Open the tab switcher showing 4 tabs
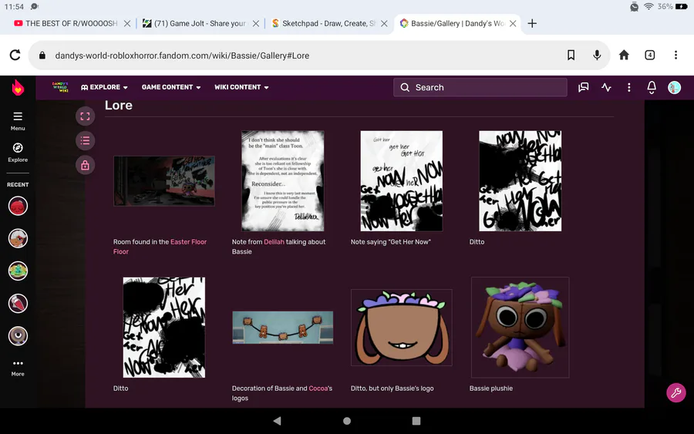This screenshot has height=434, width=694. (649, 55)
